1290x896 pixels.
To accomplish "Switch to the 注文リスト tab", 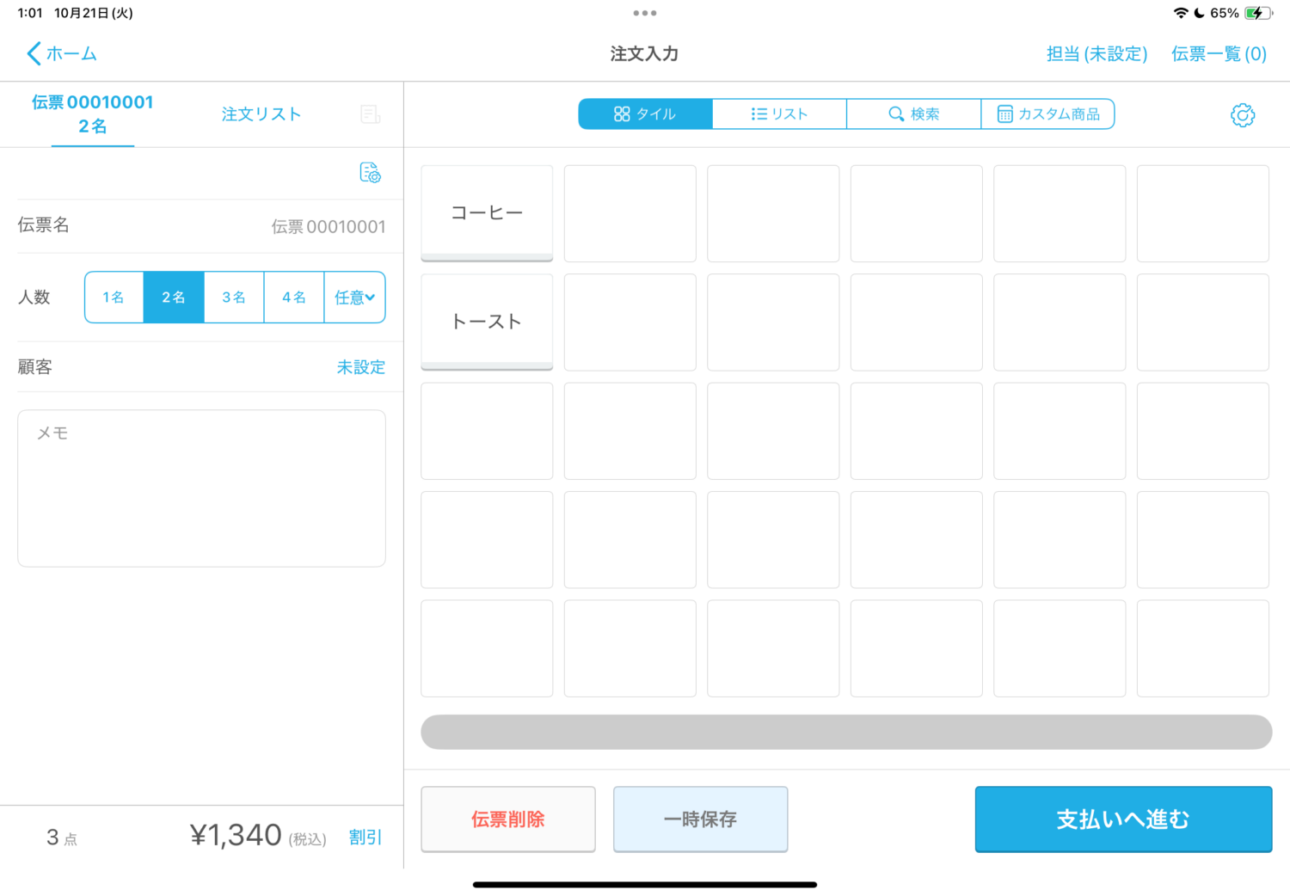I will point(261,114).
